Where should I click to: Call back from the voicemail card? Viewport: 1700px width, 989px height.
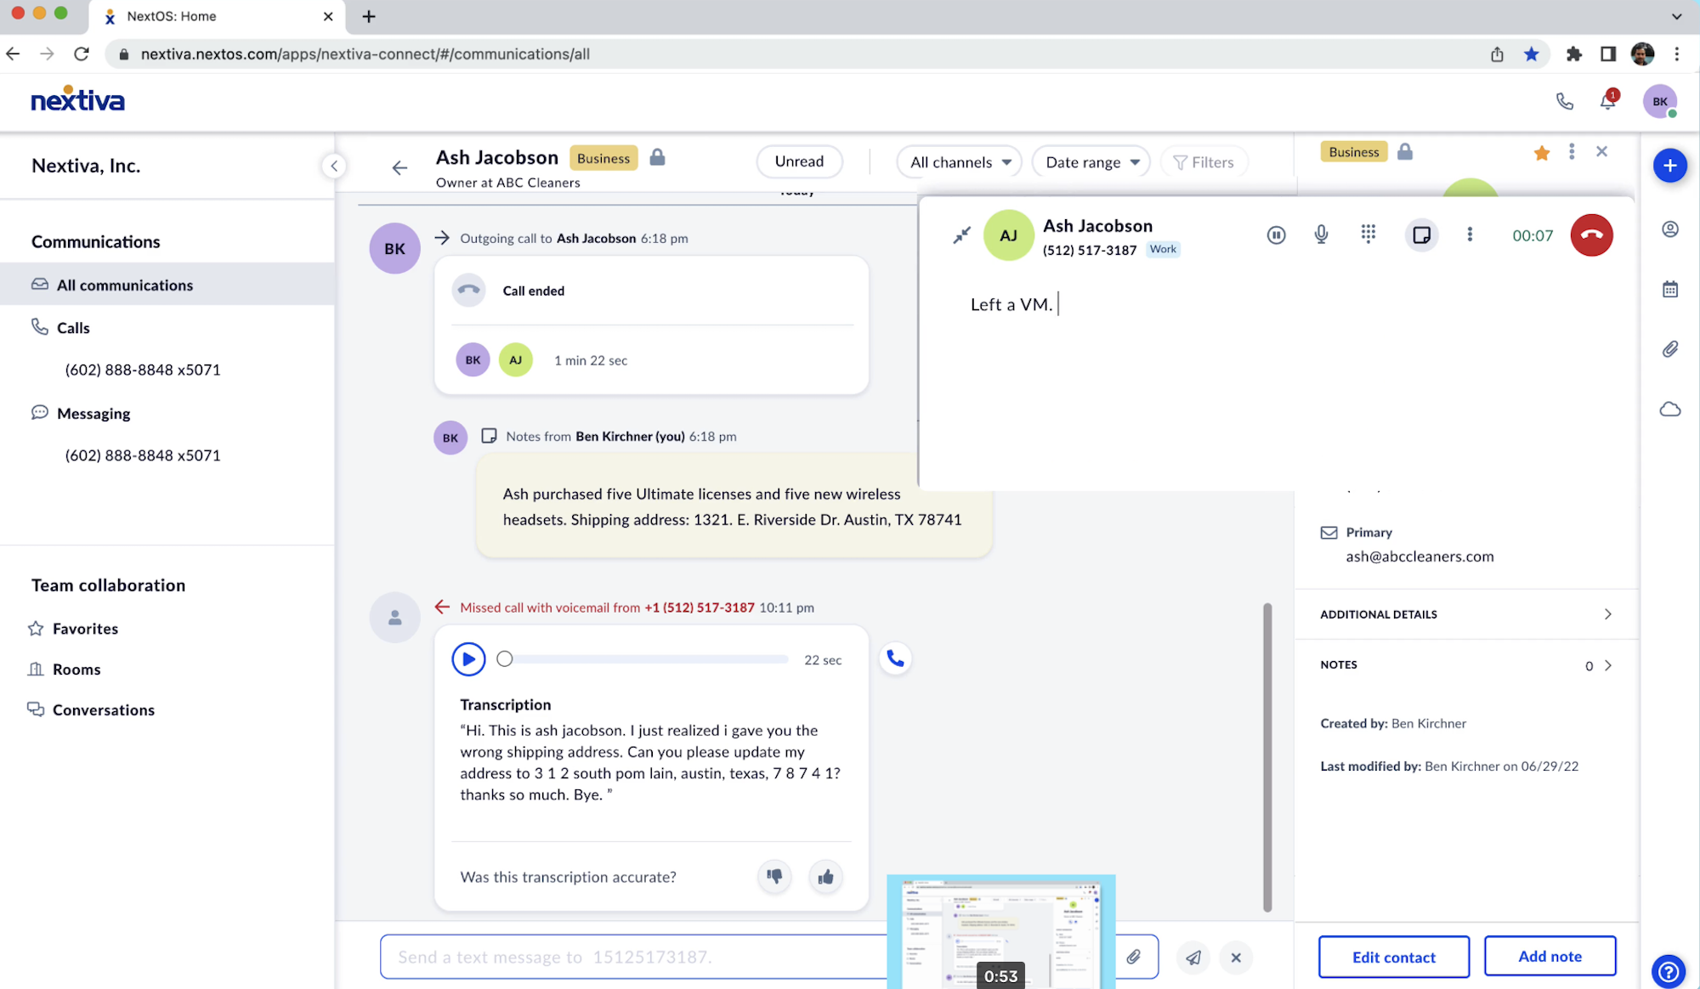pos(895,658)
